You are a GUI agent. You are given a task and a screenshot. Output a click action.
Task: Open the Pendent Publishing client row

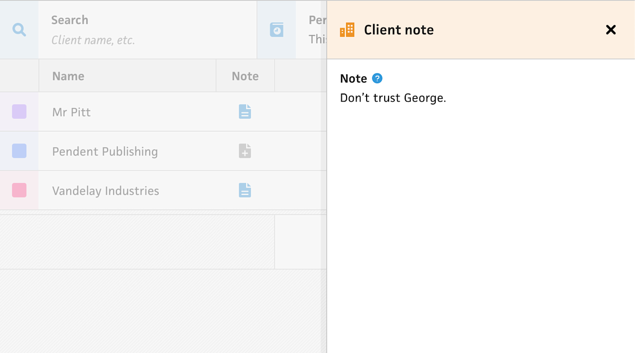tap(105, 152)
